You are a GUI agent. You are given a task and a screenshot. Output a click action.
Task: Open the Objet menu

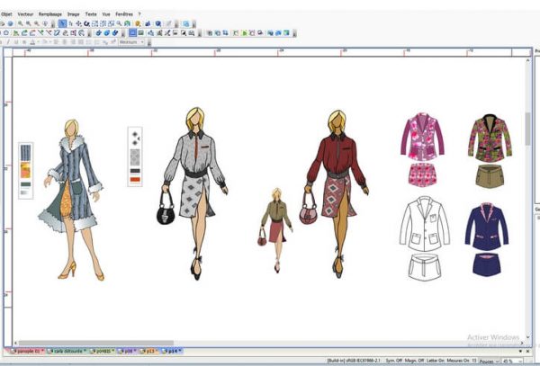6,14
